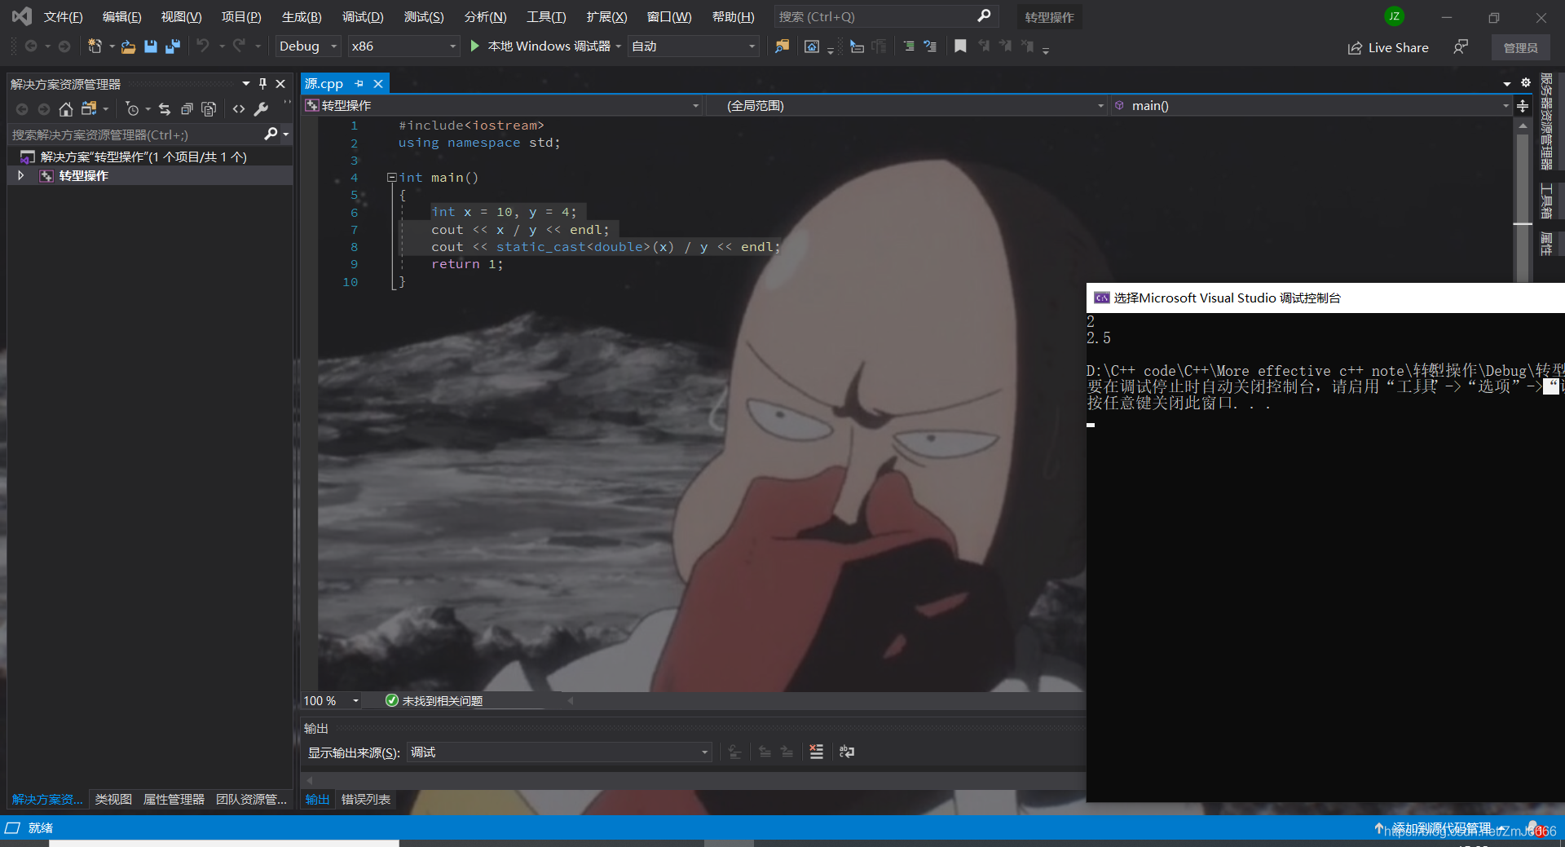This screenshot has width=1565, height=847.
Task: Open the 自动 debug type dropdown
Action: [693, 46]
